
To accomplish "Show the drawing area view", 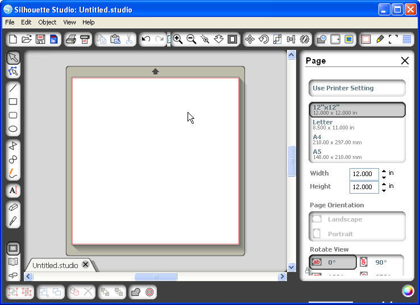I will pos(13,248).
